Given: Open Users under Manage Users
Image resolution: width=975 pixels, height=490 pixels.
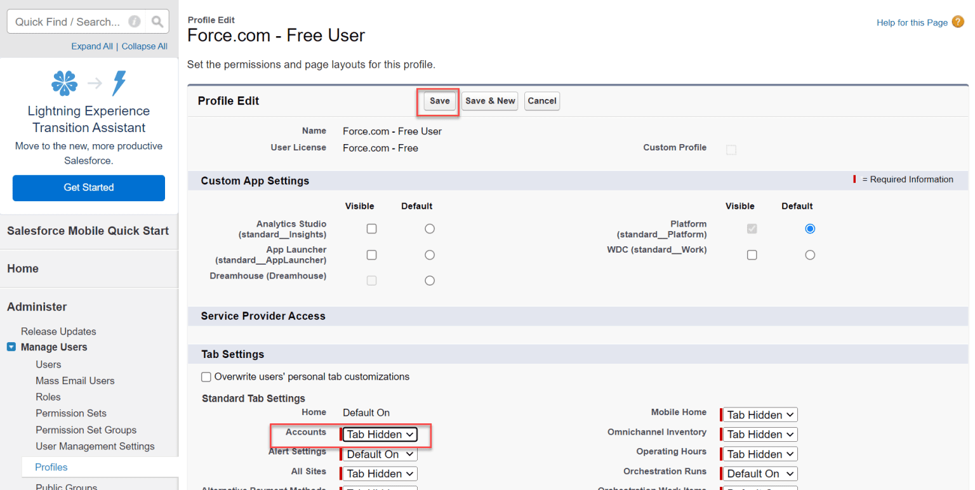Looking at the screenshot, I should click(x=48, y=365).
